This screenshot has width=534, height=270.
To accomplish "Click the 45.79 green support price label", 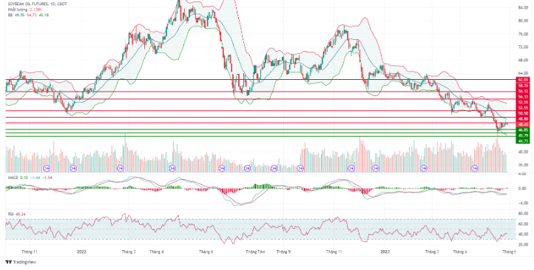I will pyautogui.click(x=523, y=135).
